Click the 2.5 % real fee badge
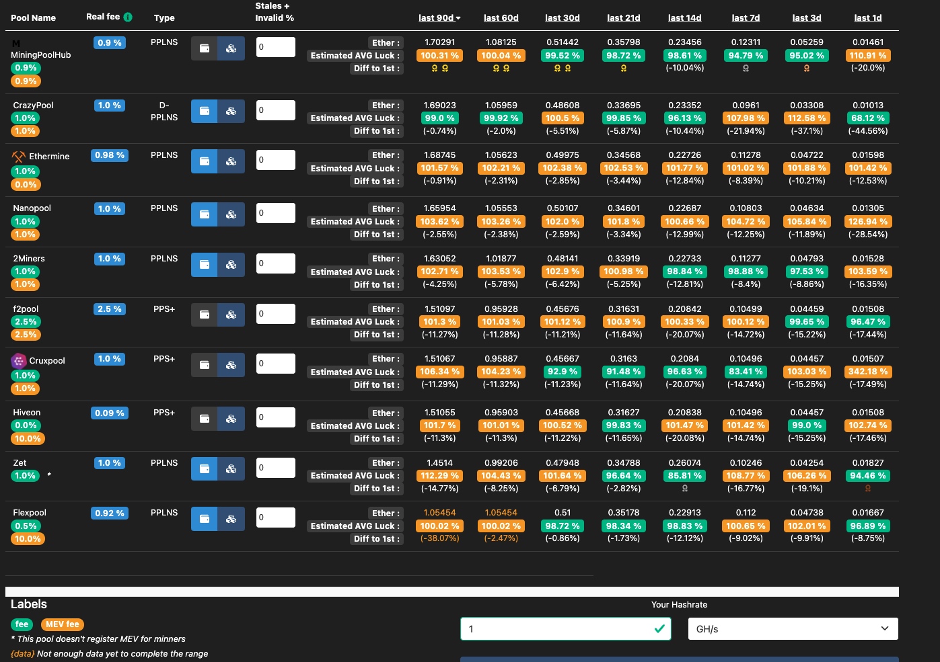Image resolution: width=940 pixels, height=662 pixels. click(110, 309)
